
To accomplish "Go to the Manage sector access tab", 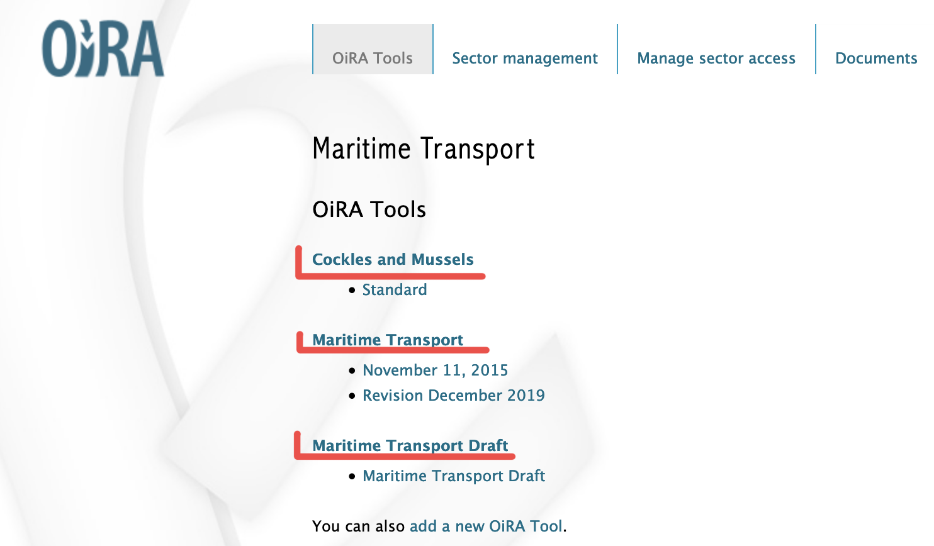I will 716,58.
